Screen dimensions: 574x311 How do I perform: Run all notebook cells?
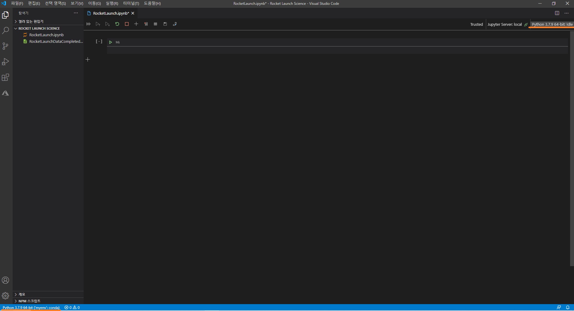point(88,24)
